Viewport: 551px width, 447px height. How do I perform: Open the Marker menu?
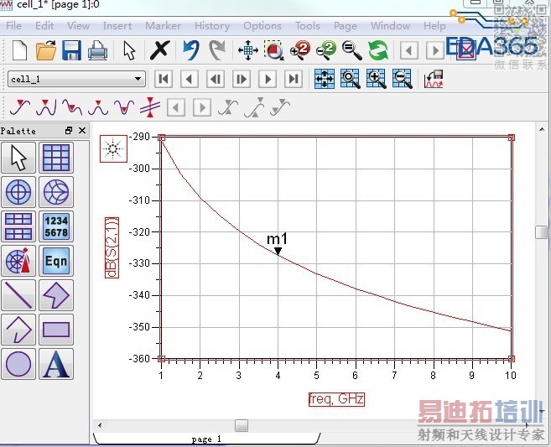163,26
